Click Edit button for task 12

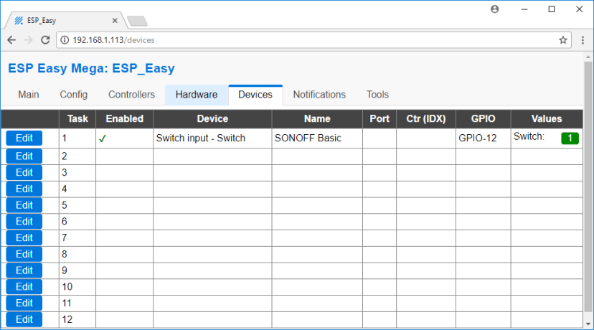tap(24, 320)
